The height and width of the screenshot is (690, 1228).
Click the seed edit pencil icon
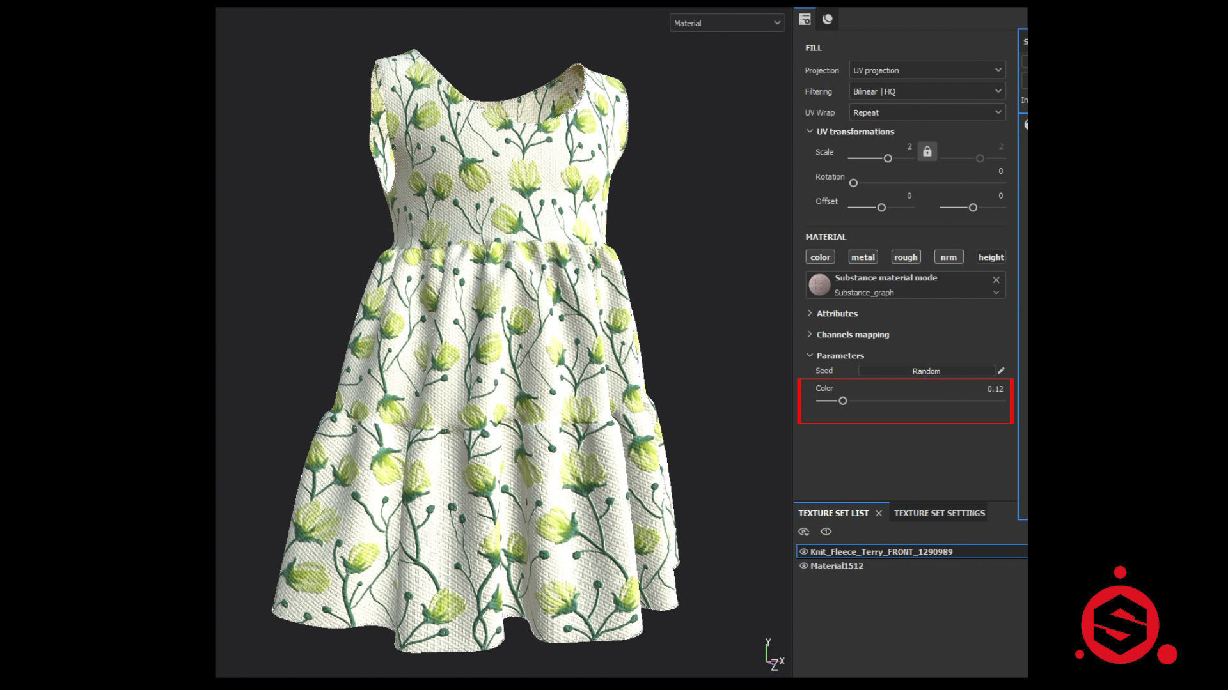(1001, 371)
